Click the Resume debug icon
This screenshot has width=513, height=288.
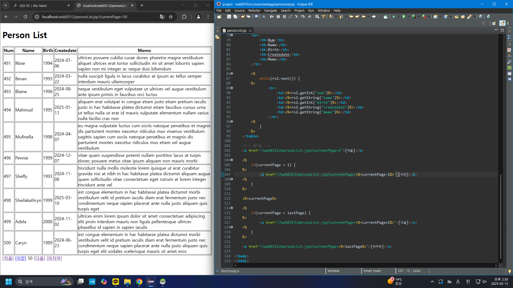pos(272,17)
